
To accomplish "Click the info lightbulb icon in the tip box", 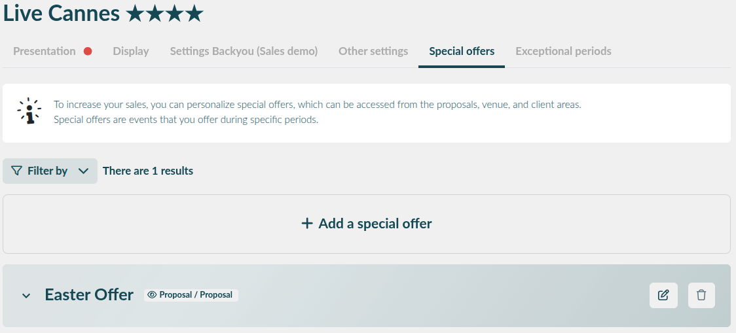I will [29, 111].
